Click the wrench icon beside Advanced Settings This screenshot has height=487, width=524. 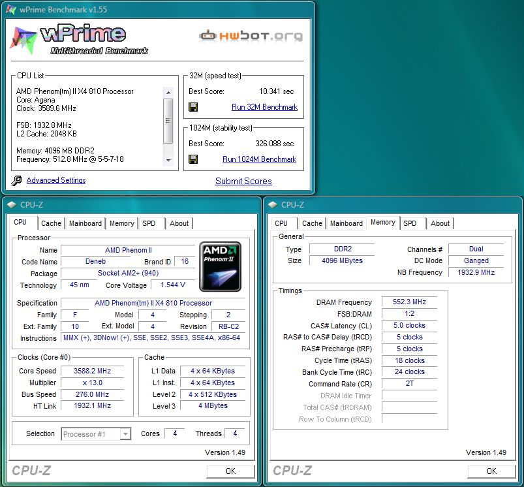[16, 180]
